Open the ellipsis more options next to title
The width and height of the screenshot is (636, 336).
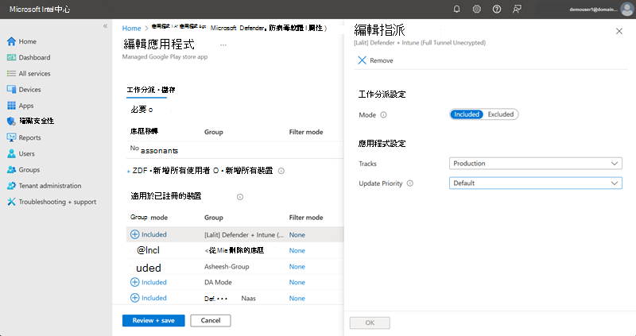pos(223,44)
